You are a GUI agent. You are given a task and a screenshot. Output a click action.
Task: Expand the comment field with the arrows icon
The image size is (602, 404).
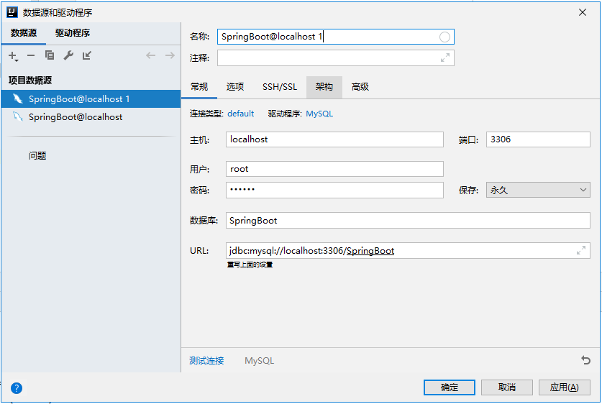pos(445,58)
